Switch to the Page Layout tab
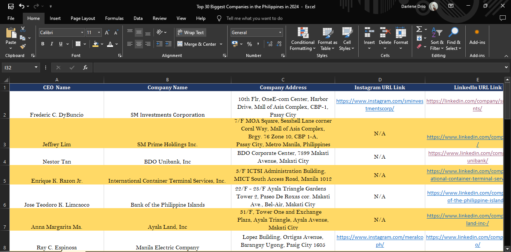This screenshot has height=252, width=511. (x=83, y=18)
